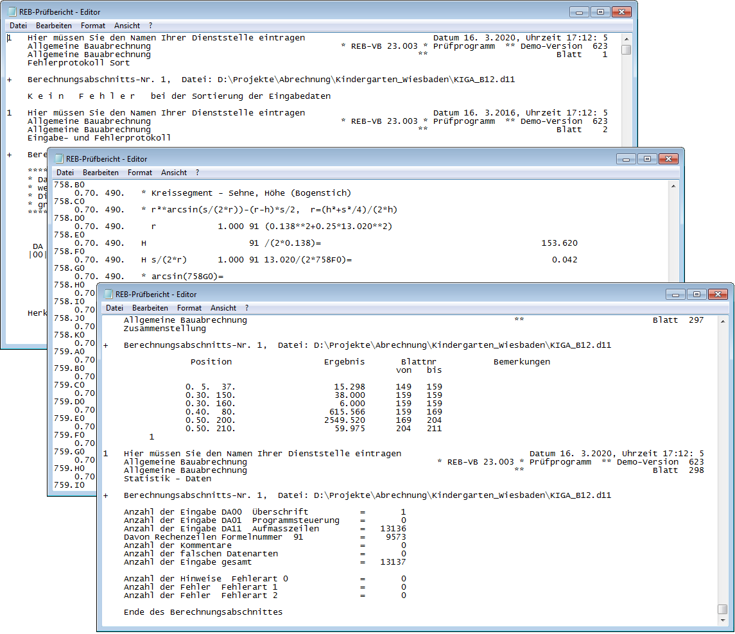The width and height of the screenshot is (735, 634).
Task: Click scrollbar thumb in the rearmost window
Action: (626, 49)
